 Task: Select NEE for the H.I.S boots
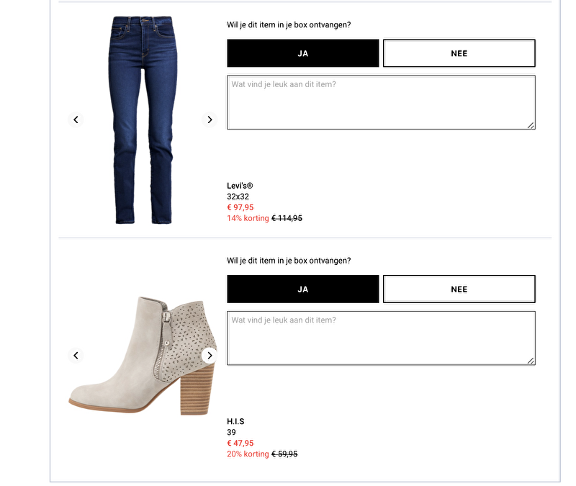459,289
